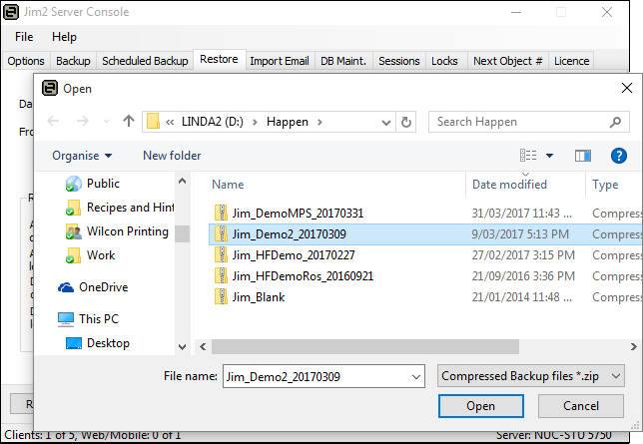Click the horizontal scrollbar thumb in file list
Screen dimensions: 643x444
coord(365,346)
